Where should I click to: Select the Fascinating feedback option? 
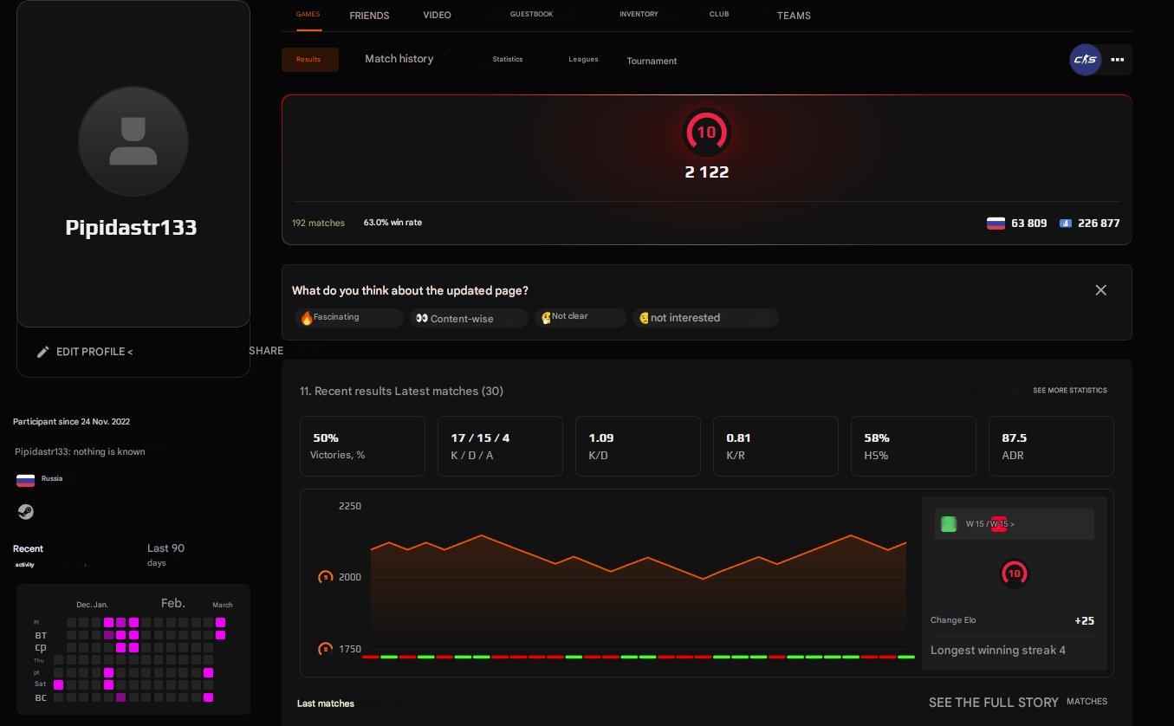coord(348,317)
